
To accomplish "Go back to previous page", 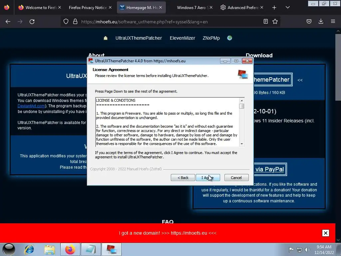I will 8,22.
